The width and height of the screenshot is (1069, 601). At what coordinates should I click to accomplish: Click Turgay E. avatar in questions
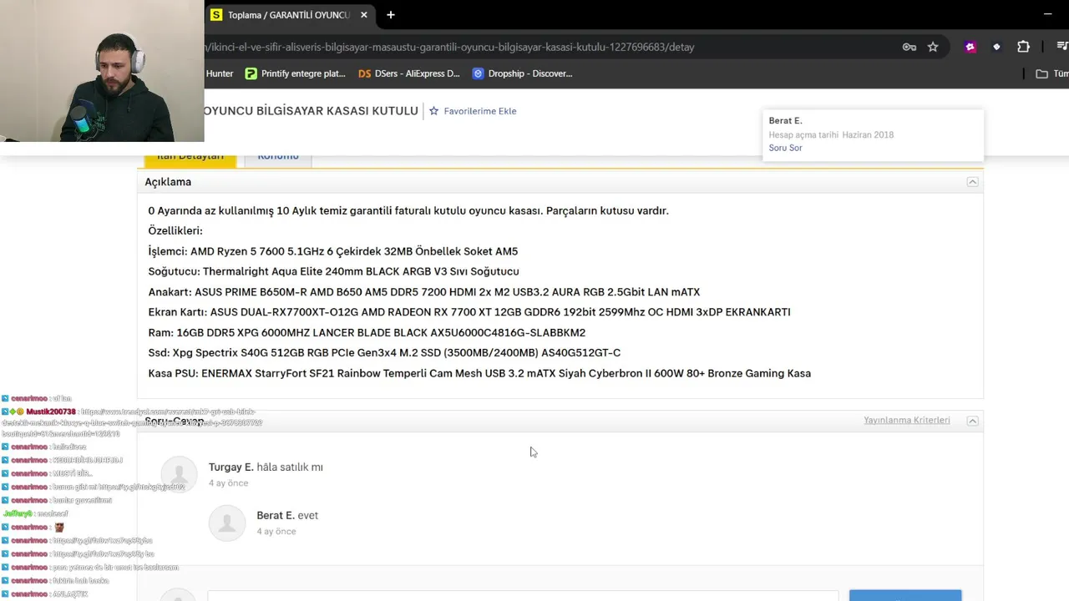coord(179,473)
